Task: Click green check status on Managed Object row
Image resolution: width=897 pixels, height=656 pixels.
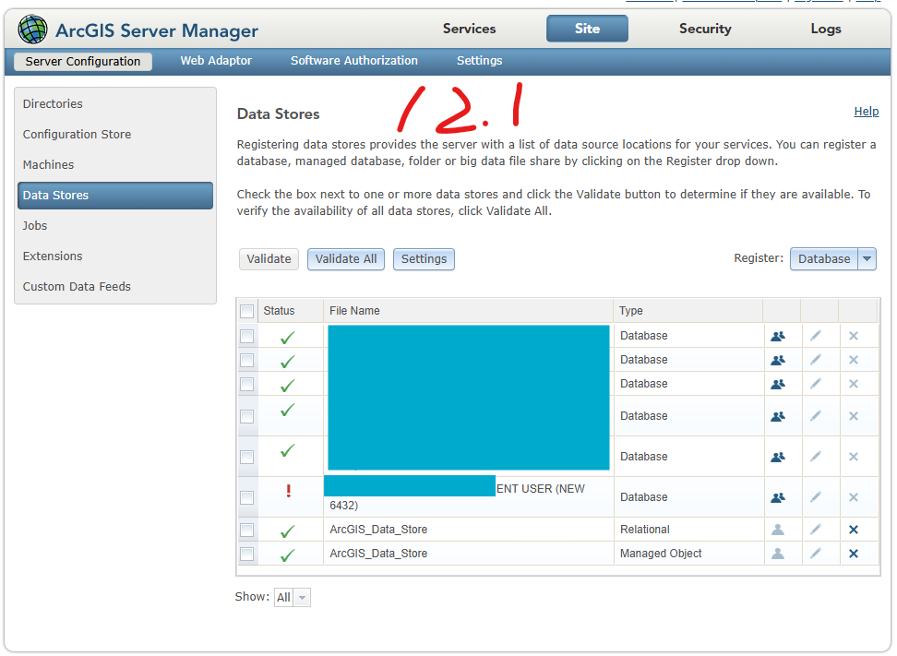Action: 288,555
